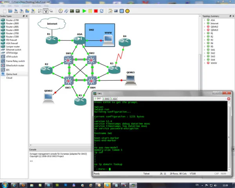
Task: Select the SW1 switch on the topology
Action: 69,60
